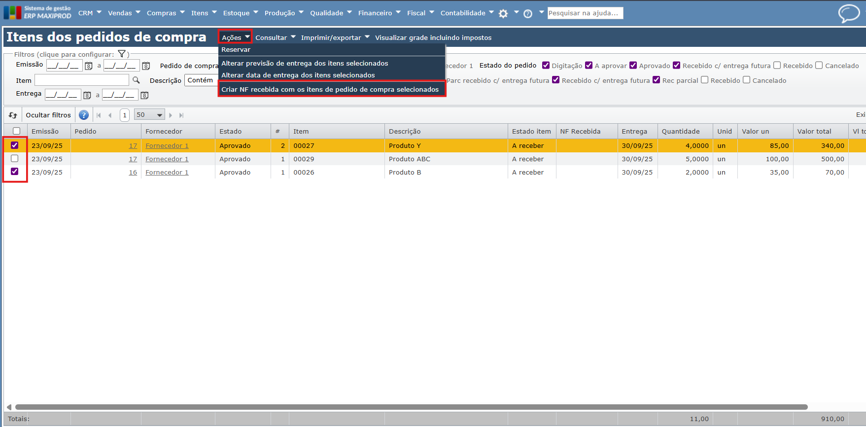The height and width of the screenshot is (427, 866).
Task: Click the filter funnel icon to configure filters
Action: (x=122, y=54)
